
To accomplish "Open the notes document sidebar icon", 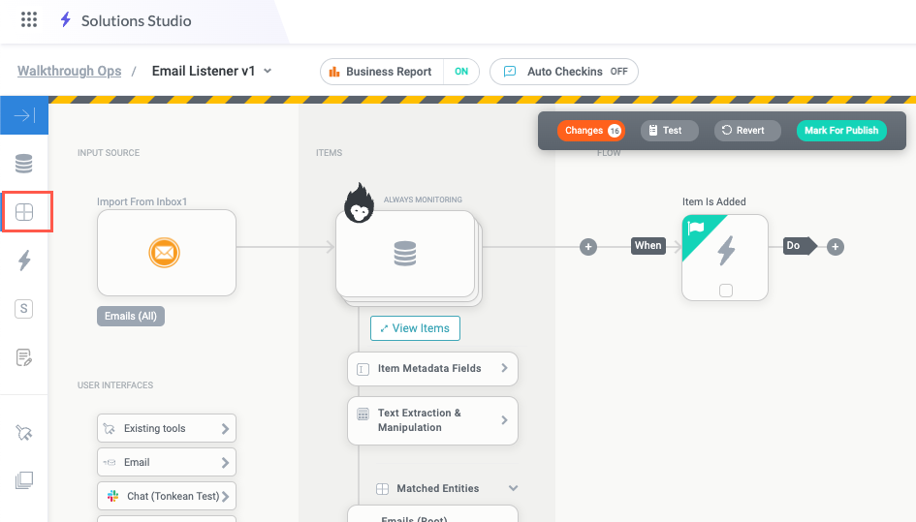I will (24, 357).
